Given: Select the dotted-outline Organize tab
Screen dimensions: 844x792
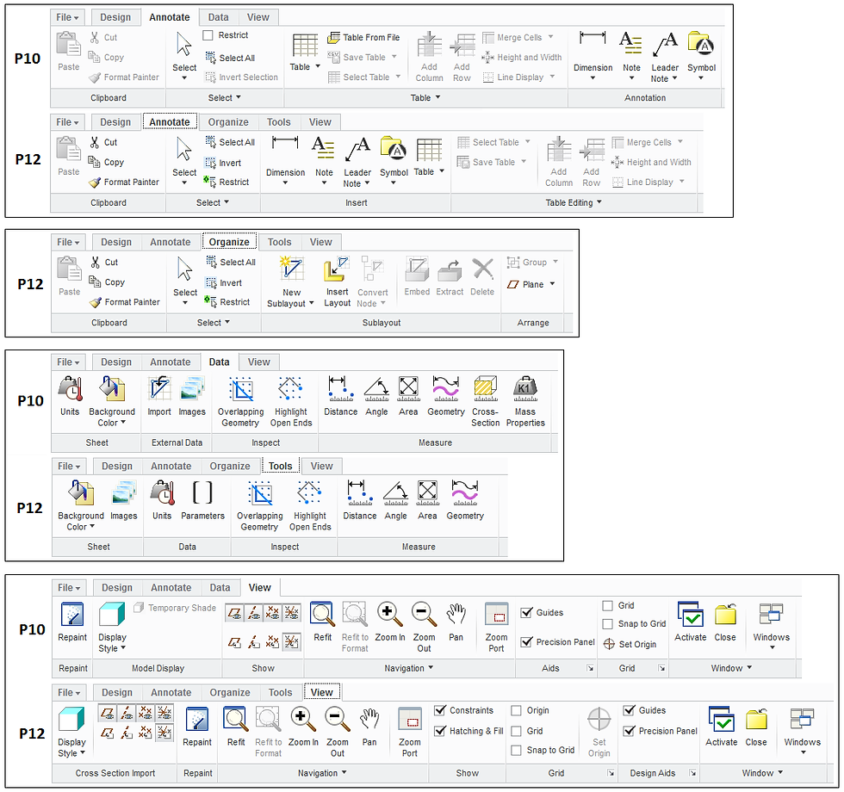Looking at the screenshot, I should coord(229,242).
